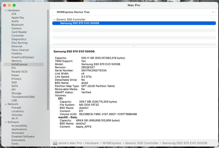Viewport: 219px width, 148px height.
Task: Click the macOS - Data volume heading
Action: pos(68,117)
